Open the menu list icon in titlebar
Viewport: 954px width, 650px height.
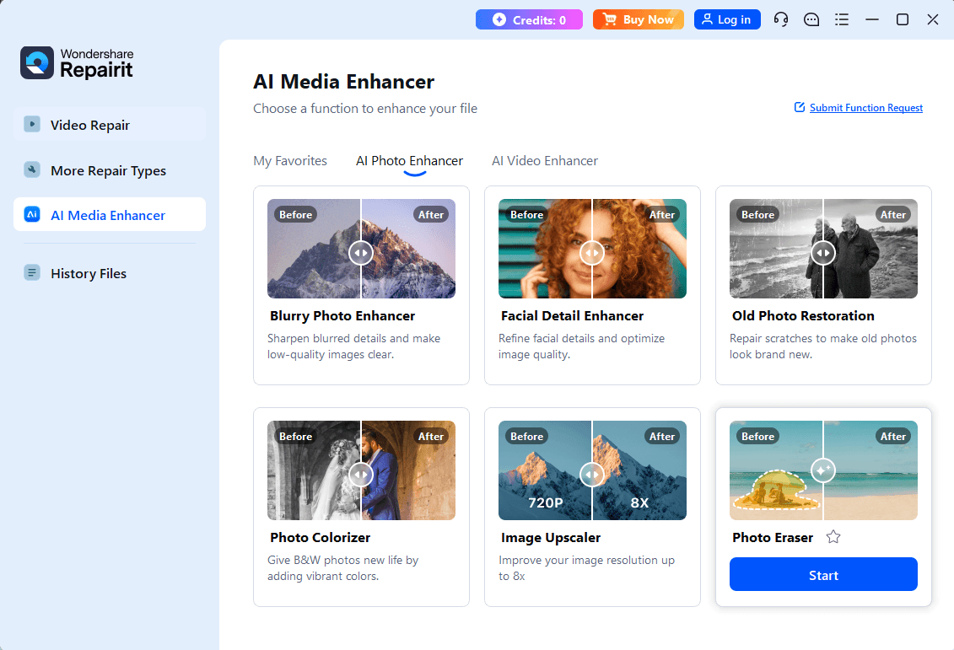pyautogui.click(x=842, y=19)
